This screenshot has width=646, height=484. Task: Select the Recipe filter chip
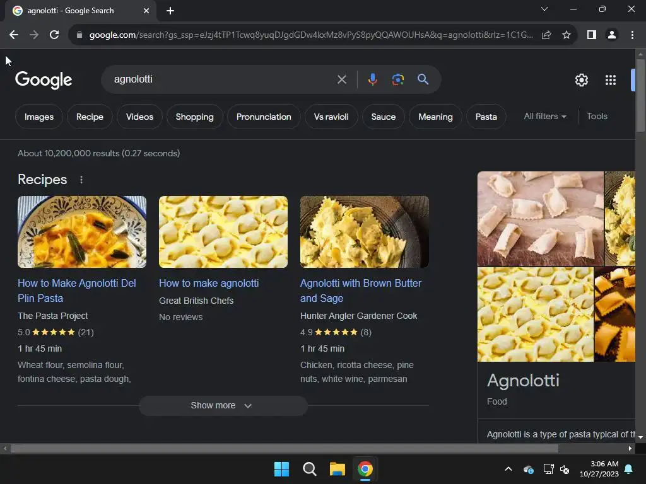click(90, 117)
